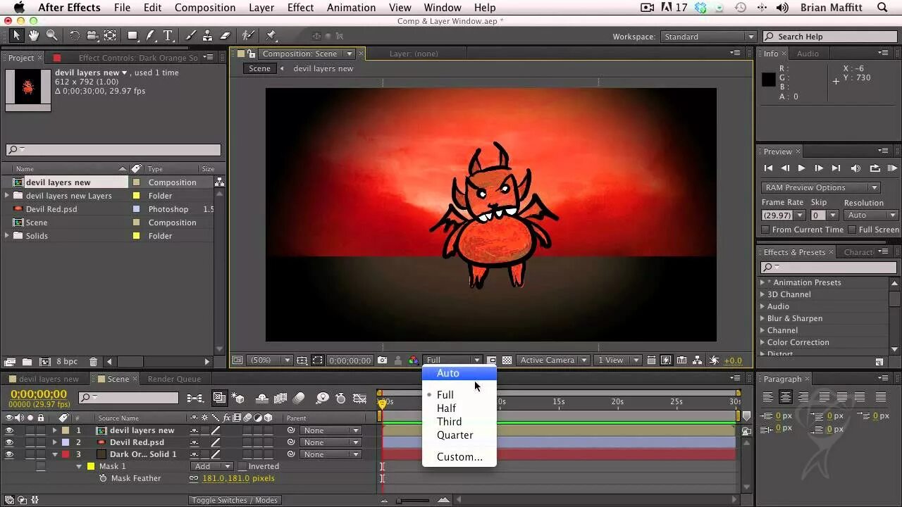Select the Puppet Pin tool
The image size is (902, 507).
(271, 35)
